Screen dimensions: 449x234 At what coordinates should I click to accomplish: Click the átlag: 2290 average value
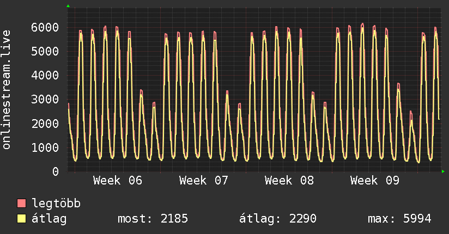(278, 219)
